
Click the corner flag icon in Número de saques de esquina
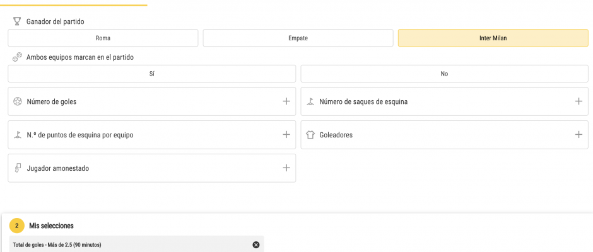[x=310, y=101]
